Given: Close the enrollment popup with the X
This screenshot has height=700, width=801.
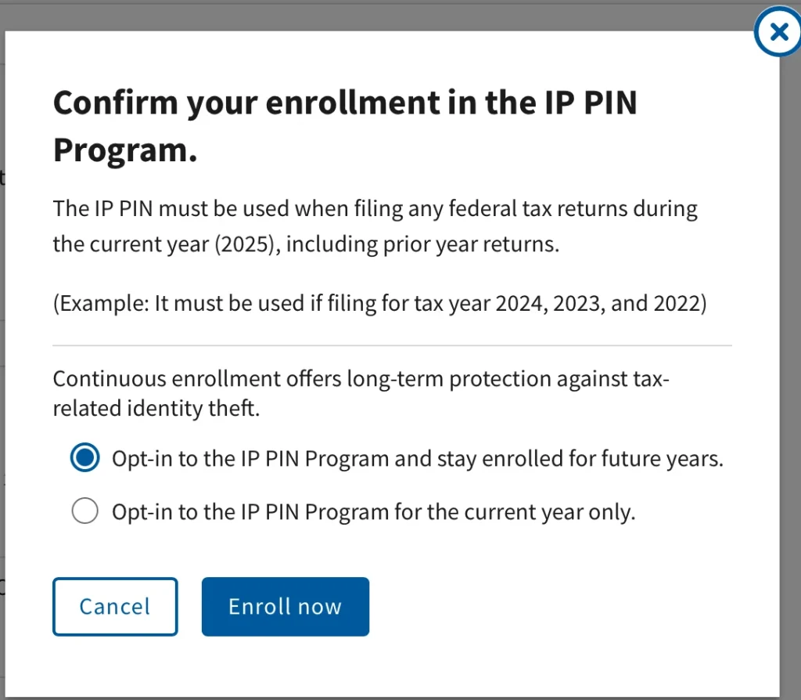Looking at the screenshot, I should click(x=778, y=32).
